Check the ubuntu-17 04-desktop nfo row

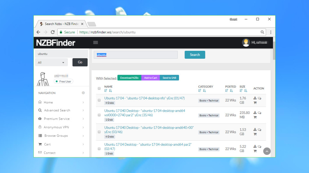[99, 100]
